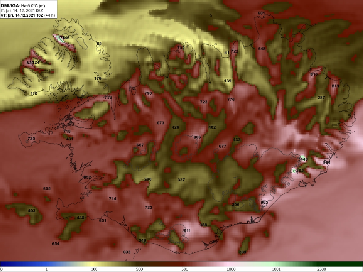The width and height of the screenshot is (363, 272).
Task: Click the map value '964'
Action: [327, 162]
